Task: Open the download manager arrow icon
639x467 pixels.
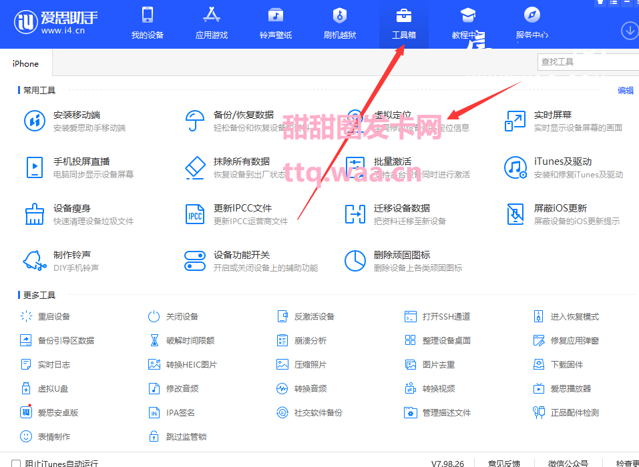Action: click(x=630, y=31)
